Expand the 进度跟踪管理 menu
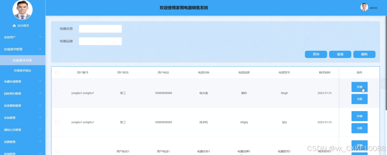387x155 pixels. coord(23,106)
